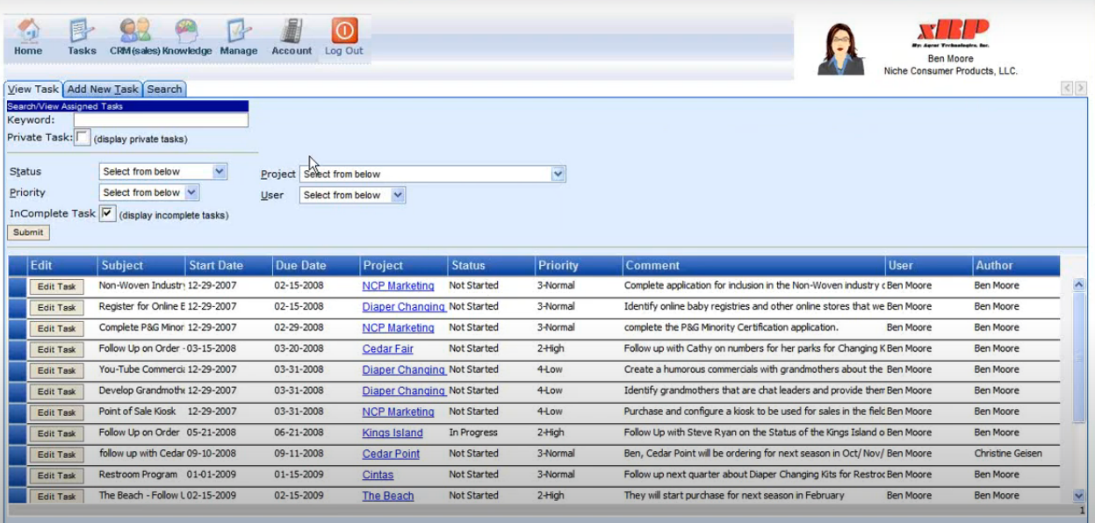Open NCP Marketing link in Non-Woven row
The width and height of the screenshot is (1095, 523).
(x=398, y=286)
